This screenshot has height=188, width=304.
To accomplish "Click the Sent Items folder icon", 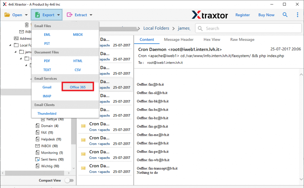I will coord(37,159).
